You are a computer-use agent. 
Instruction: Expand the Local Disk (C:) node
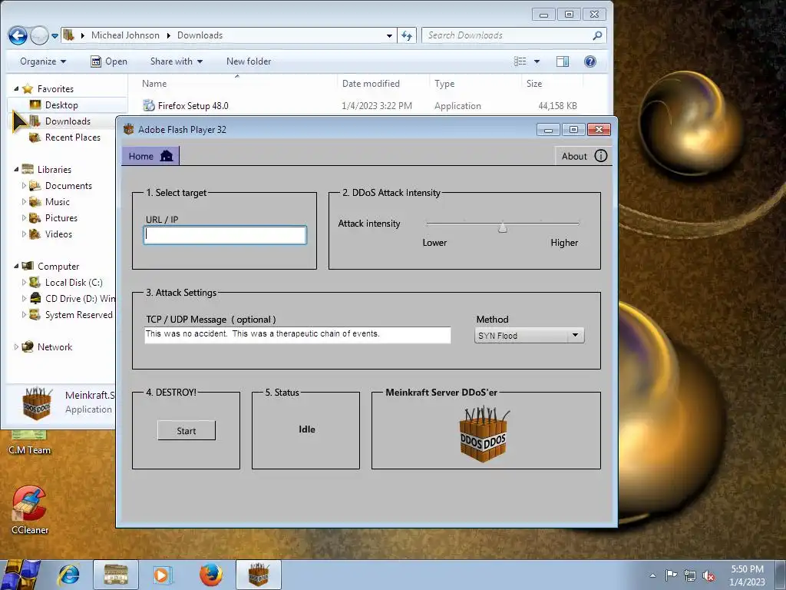(x=24, y=283)
